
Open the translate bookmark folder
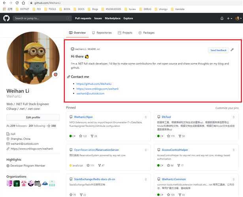[x=178, y=9]
